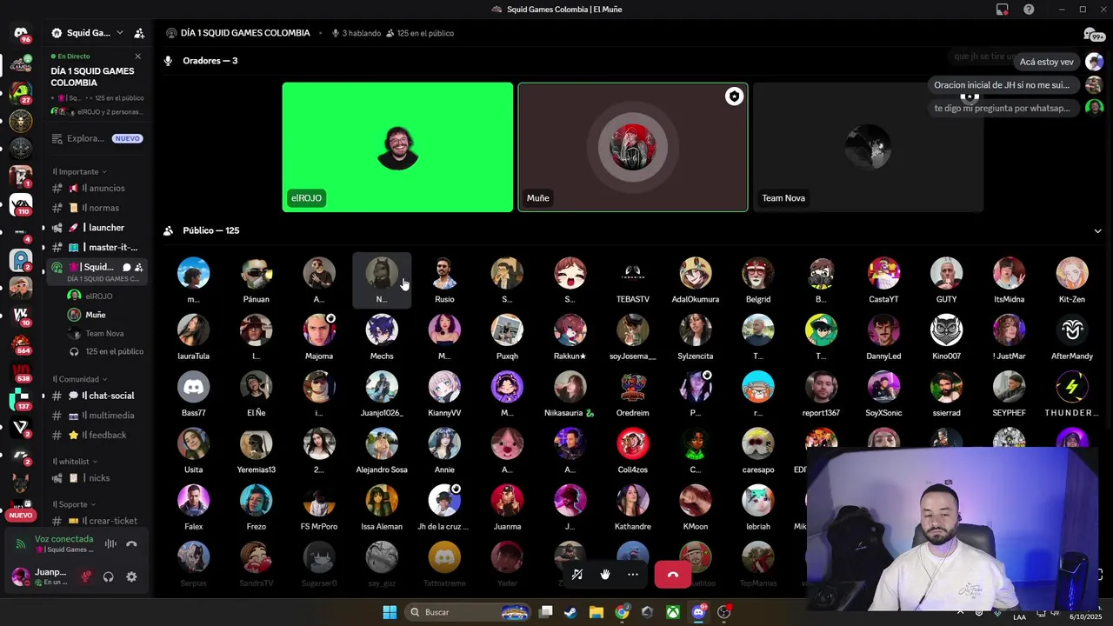Open the Inbox icon in title bar
This screenshot has height=626, width=1113.
point(1003,10)
